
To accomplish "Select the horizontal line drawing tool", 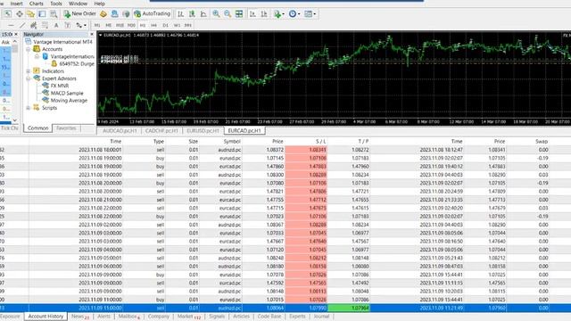I will pyautogui.click(x=11, y=25).
